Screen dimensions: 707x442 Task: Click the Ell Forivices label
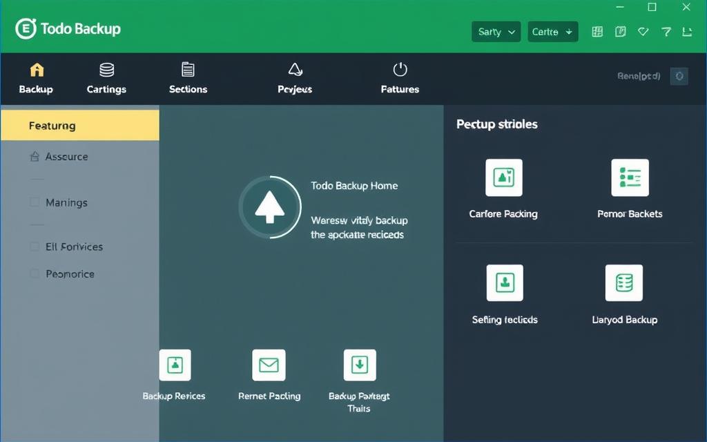(75, 247)
